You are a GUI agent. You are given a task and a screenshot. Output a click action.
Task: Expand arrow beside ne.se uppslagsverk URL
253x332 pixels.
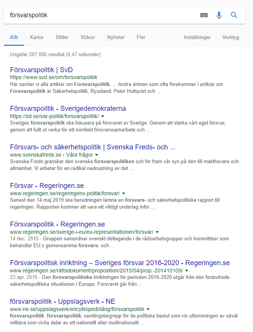pos(148,309)
